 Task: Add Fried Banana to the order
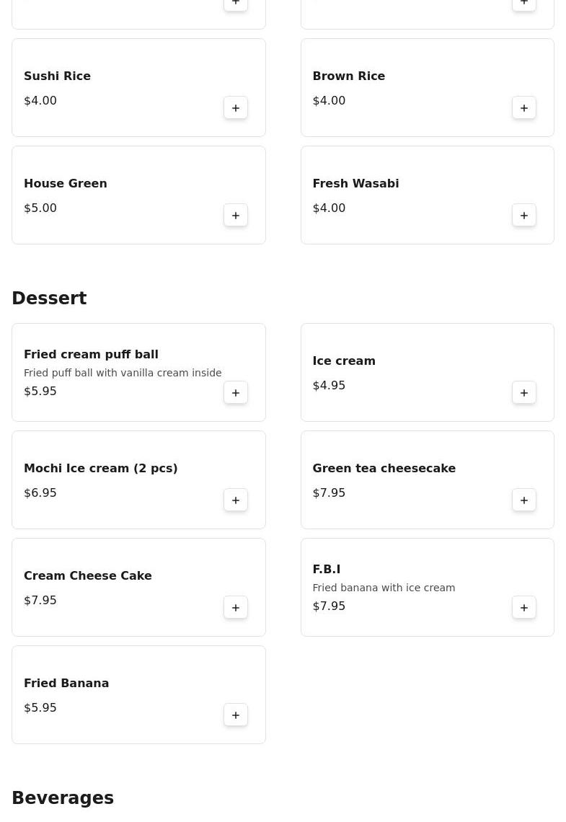coord(236,715)
